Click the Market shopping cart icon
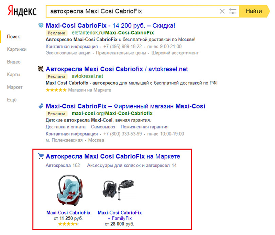 tap(41, 156)
